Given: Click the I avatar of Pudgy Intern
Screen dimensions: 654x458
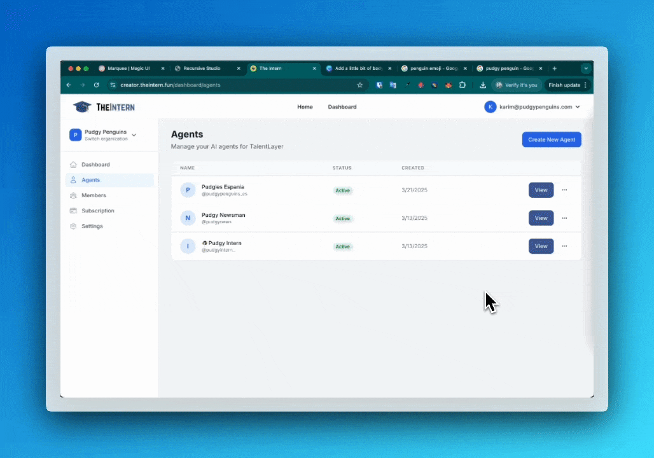Looking at the screenshot, I should click(188, 246).
